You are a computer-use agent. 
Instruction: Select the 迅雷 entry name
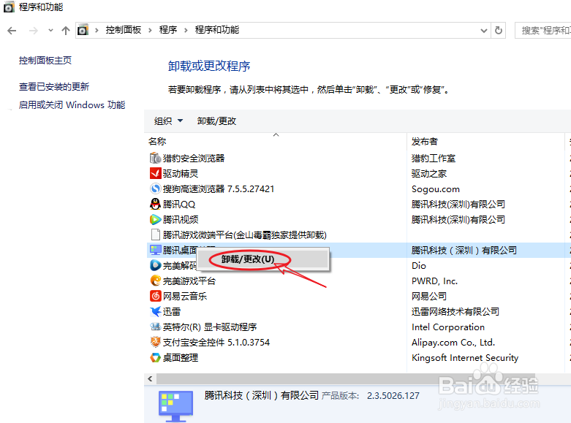(172, 312)
